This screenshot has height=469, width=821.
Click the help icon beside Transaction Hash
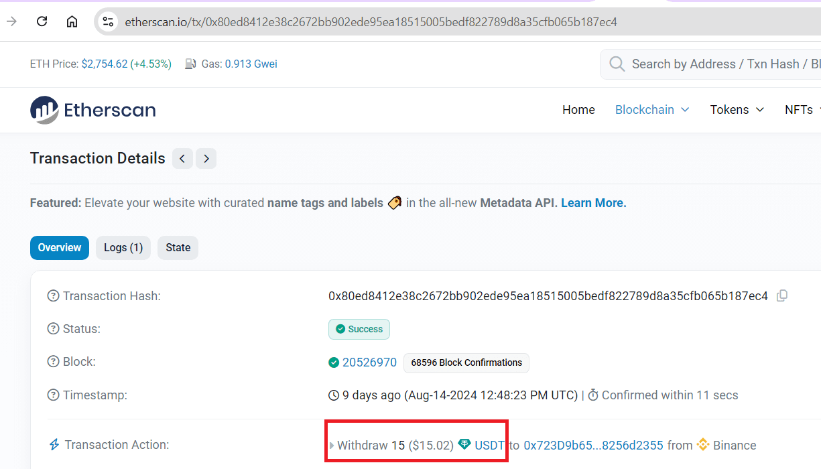(53, 296)
